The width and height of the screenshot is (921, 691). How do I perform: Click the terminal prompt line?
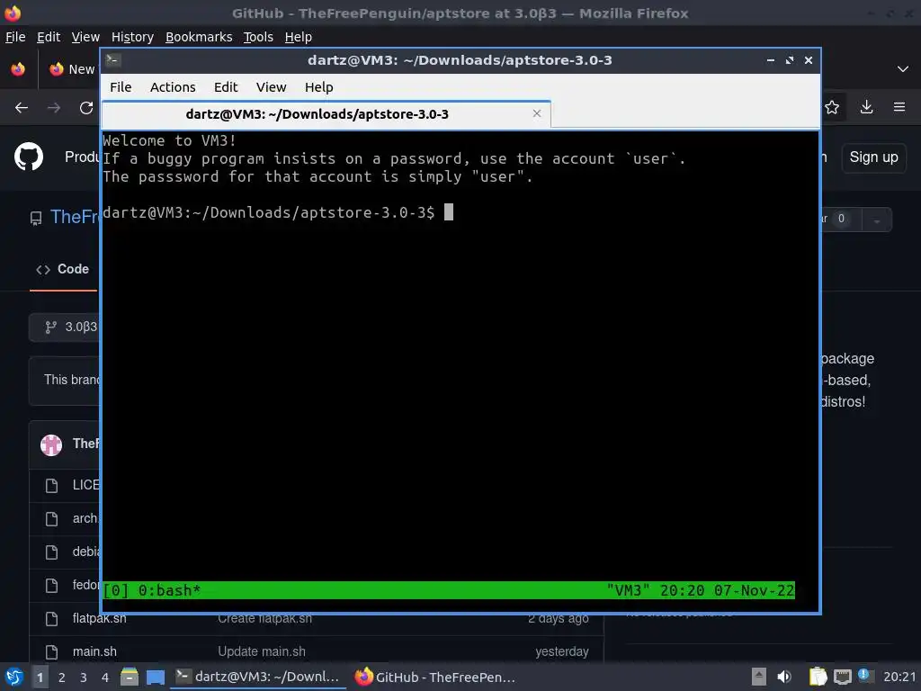coord(278,212)
